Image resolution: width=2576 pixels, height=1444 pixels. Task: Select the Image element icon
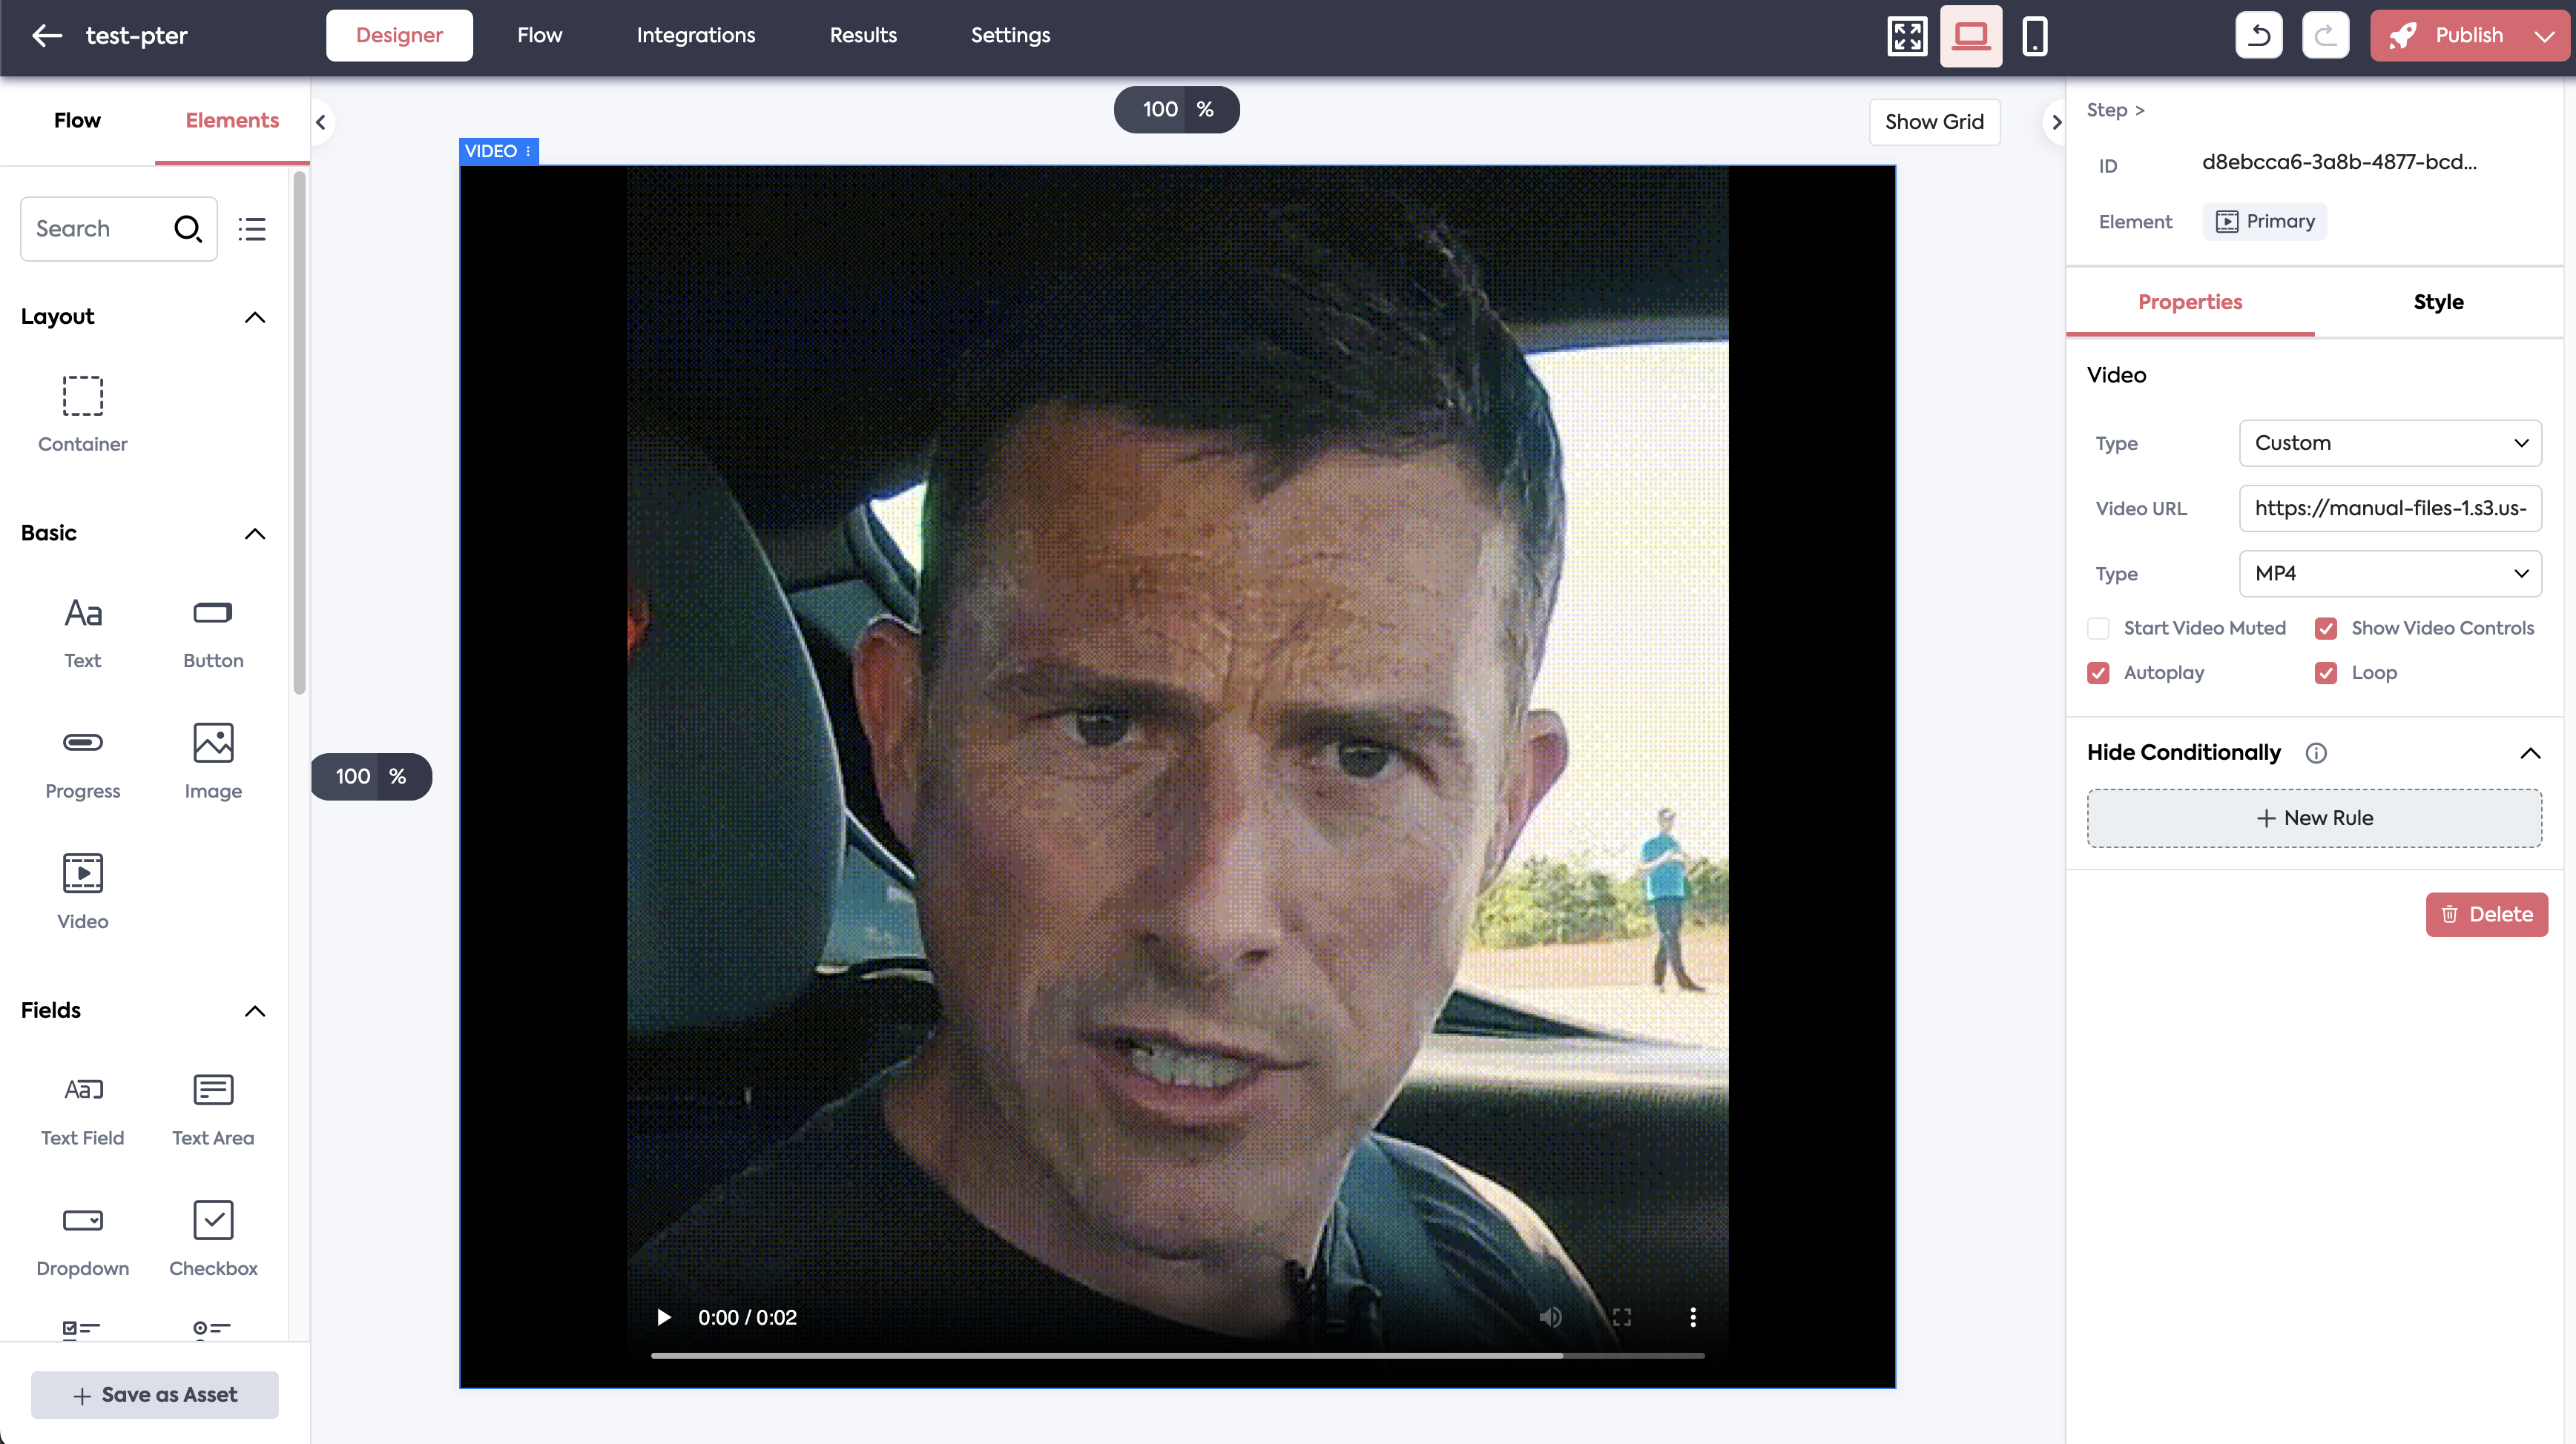[x=213, y=743]
